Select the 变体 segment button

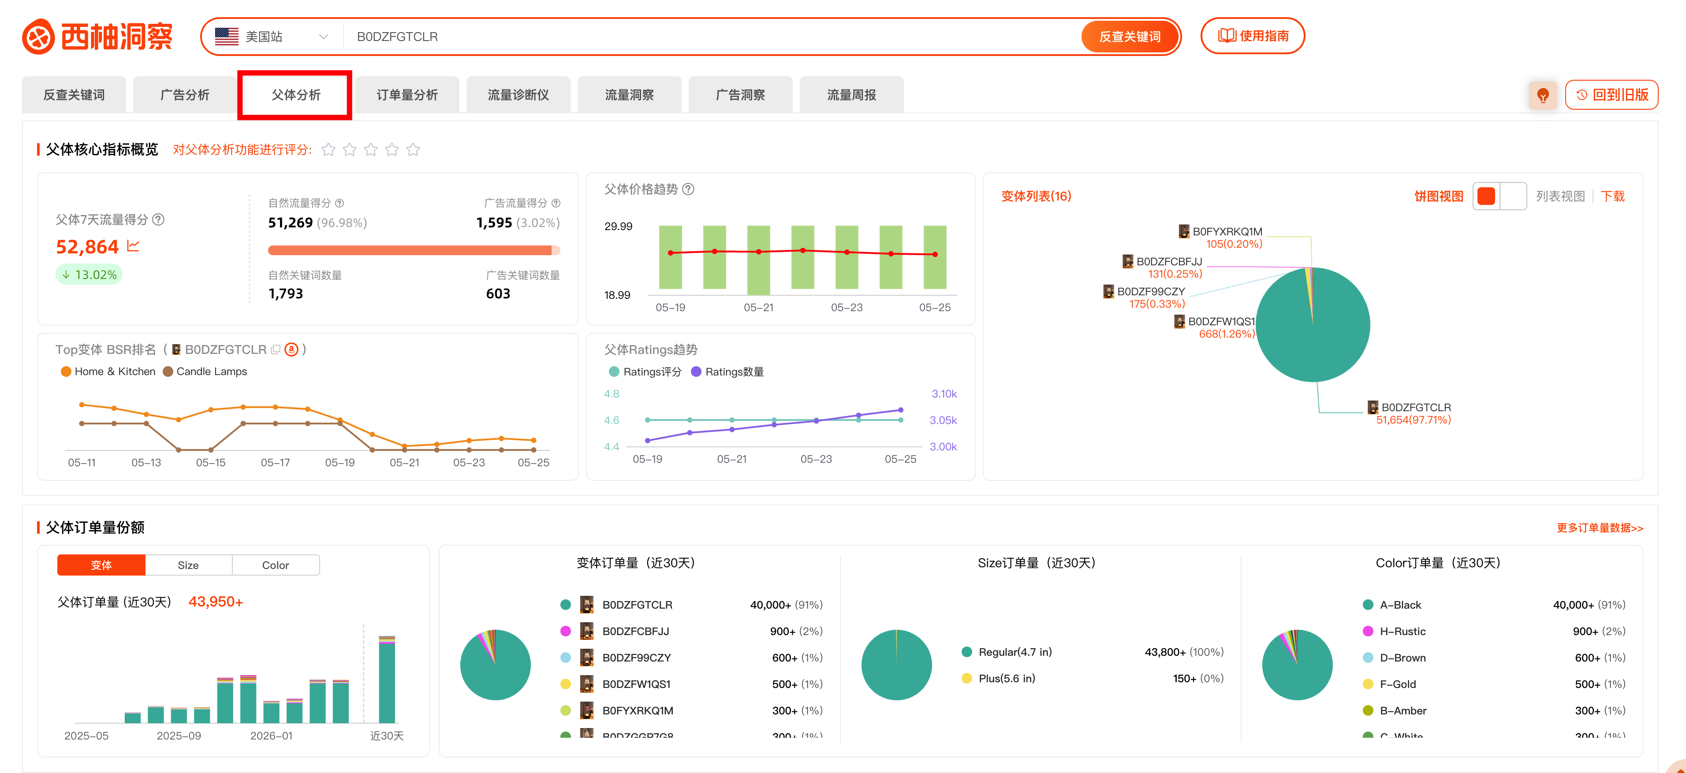101,565
